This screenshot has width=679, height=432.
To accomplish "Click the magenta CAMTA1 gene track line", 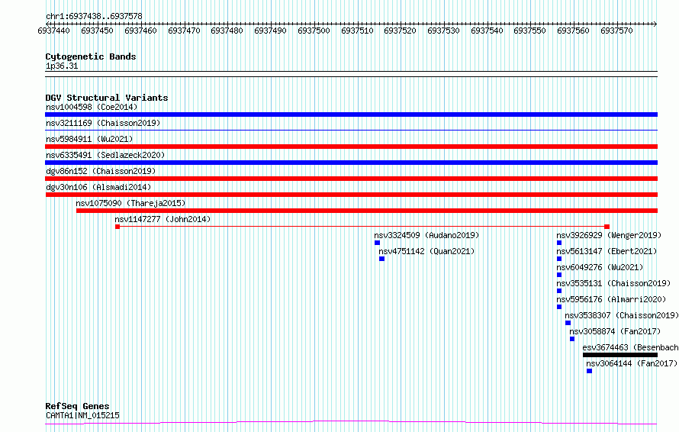I will (x=351, y=423).
